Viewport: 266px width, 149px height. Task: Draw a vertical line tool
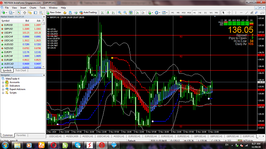click(236, 12)
